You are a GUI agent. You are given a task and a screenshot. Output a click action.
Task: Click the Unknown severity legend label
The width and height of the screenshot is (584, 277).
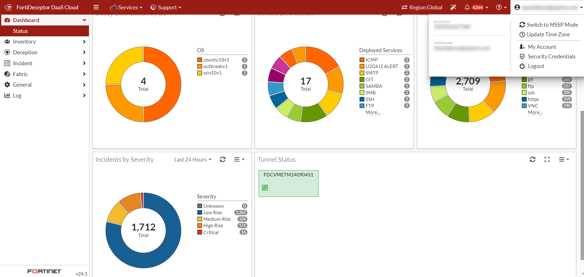[214, 206]
